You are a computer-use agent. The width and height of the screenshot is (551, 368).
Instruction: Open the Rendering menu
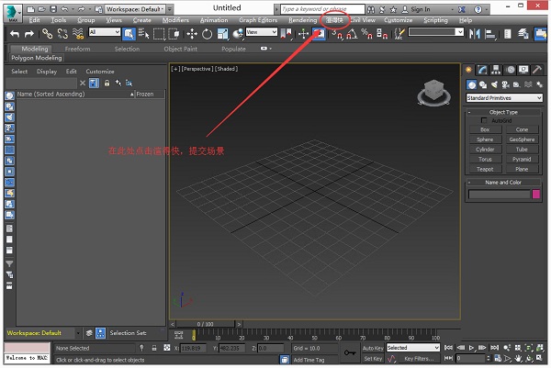click(302, 19)
